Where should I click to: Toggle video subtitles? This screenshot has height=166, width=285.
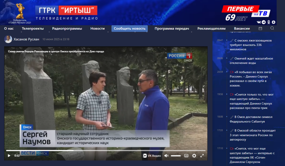186,156
